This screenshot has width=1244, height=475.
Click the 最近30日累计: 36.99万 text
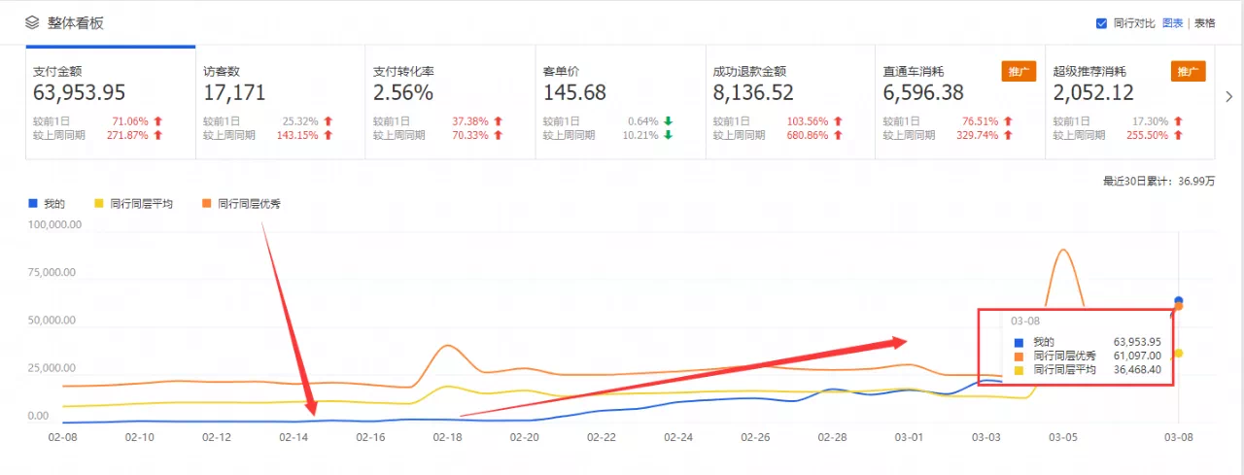coord(1158,181)
